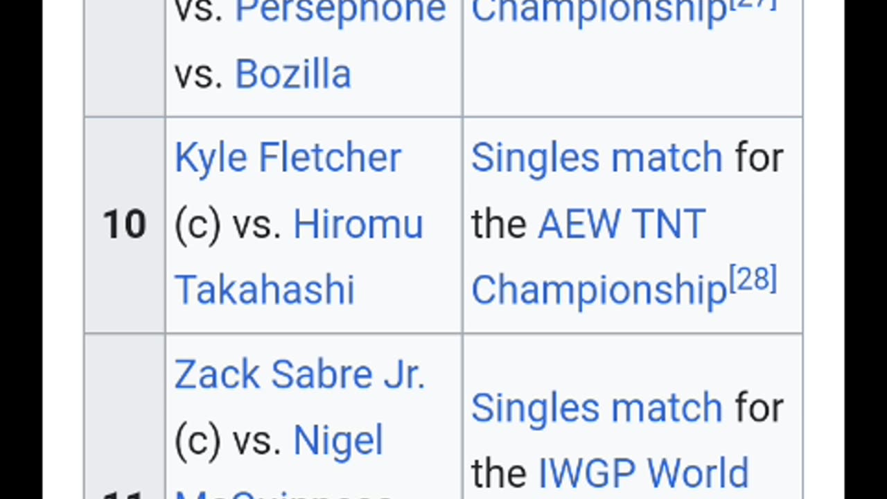Go to the AEW TNT Championship link

[x=622, y=225]
